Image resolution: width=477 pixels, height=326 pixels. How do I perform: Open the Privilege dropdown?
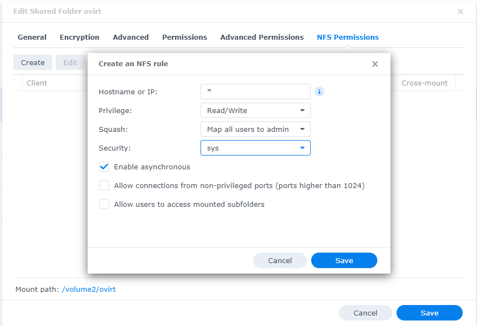[x=255, y=110]
